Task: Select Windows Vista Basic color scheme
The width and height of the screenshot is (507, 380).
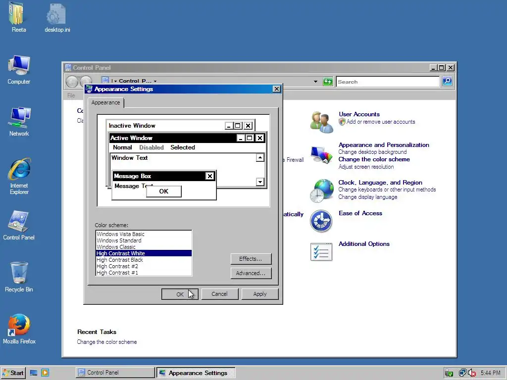Action: click(x=144, y=234)
